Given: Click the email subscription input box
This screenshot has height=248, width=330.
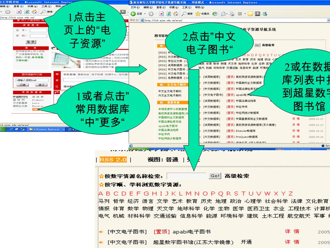Looking at the screenshot, I should (x=32, y=80).
